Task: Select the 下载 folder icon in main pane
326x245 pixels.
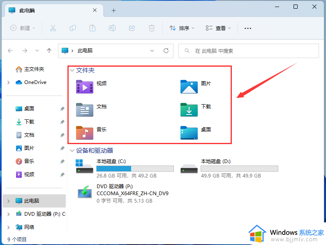Action: click(x=189, y=110)
